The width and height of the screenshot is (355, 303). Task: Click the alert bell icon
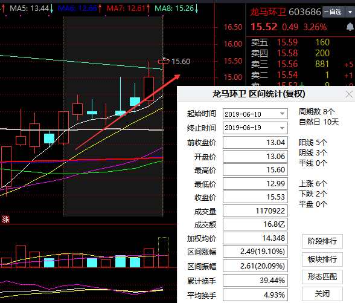(350, 27)
